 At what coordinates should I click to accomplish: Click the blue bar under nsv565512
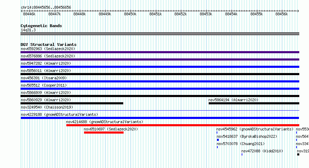160,89
